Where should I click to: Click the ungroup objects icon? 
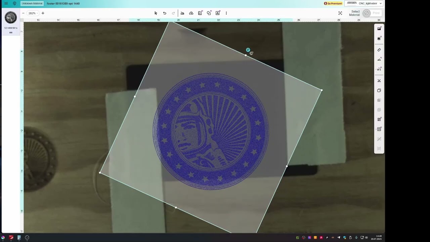[379, 110]
